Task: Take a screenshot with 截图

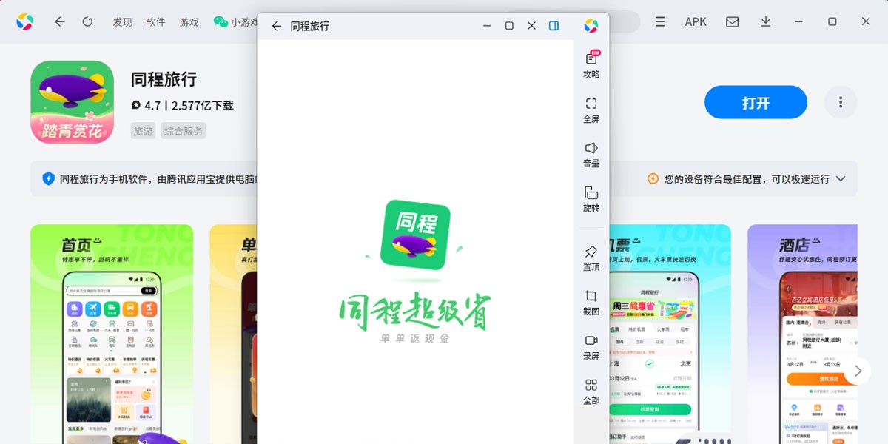Action: tap(591, 302)
